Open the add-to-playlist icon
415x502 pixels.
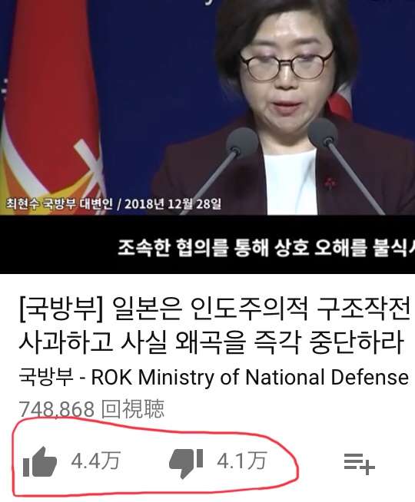click(x=359, y=464)
